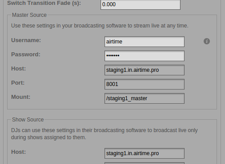Select the Mount field with /staging1_master

145,98
